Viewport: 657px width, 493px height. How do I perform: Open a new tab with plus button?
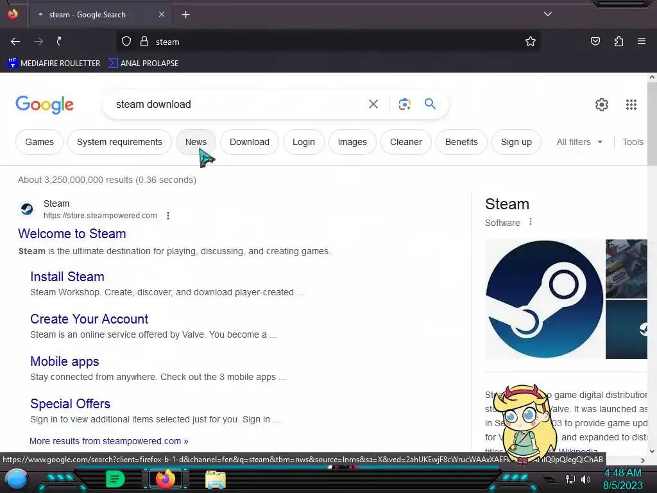[x=185, y=15]
